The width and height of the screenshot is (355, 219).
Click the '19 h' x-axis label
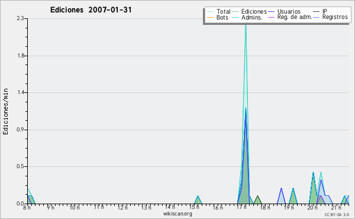[289, 207]
